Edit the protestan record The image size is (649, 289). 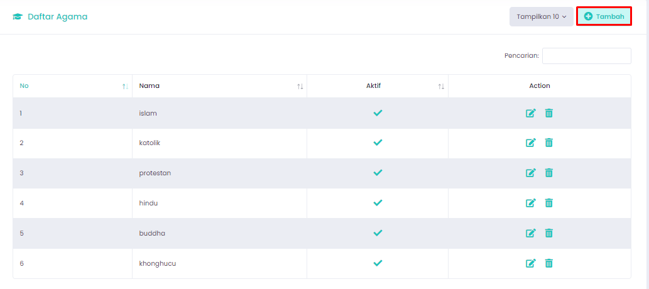click(531, 173)
